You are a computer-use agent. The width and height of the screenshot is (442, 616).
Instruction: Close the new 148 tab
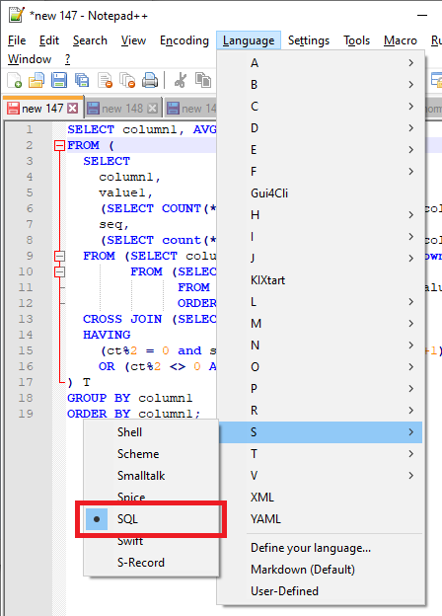153,108
